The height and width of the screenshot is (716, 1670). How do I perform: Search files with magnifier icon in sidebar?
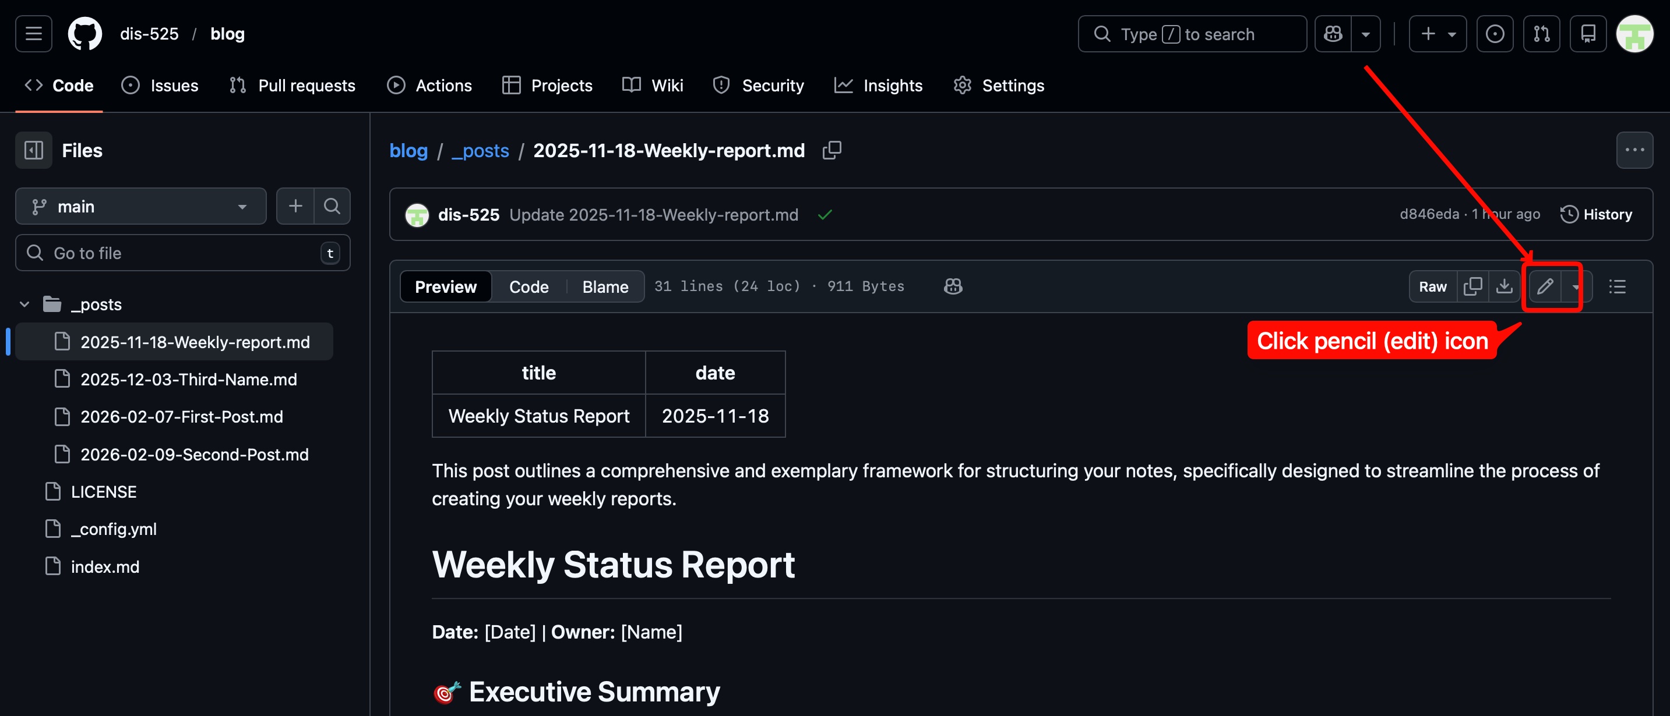coord(332,206)
